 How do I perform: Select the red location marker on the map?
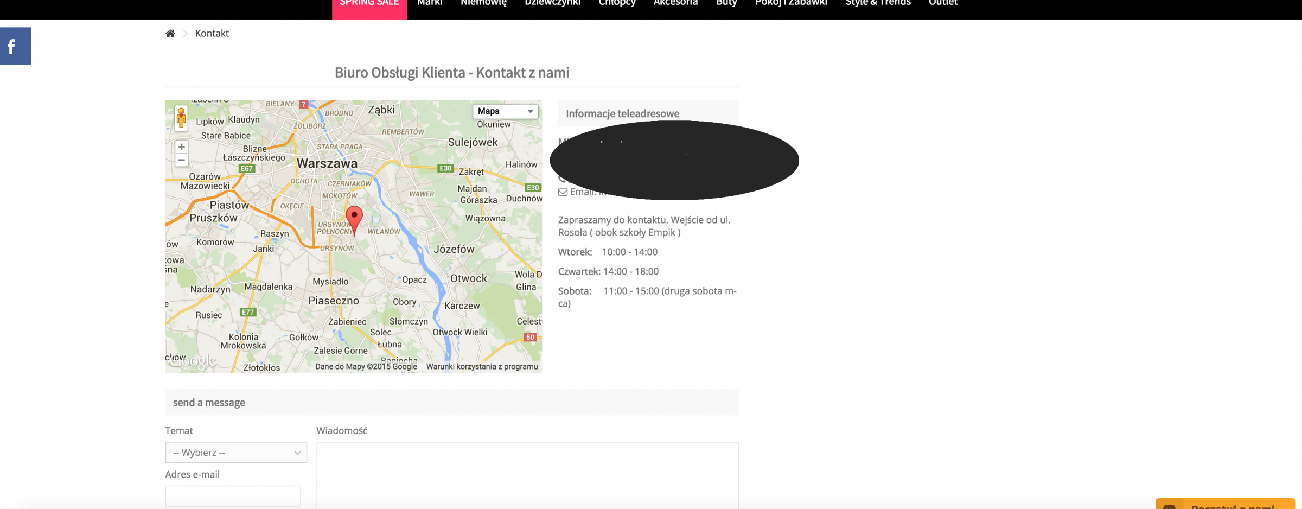point(354,220)
